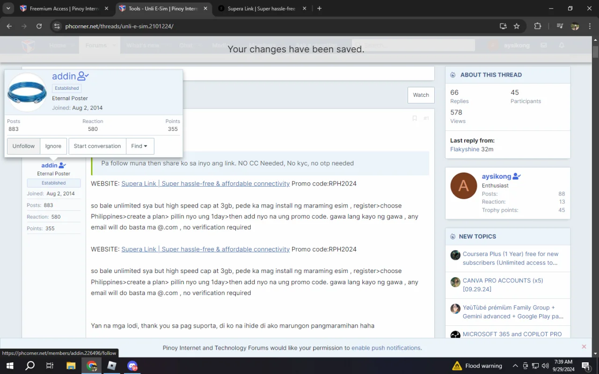The image size is (599, 374).
Task: Bookmark the first post
Action: (x=414, y=118)
